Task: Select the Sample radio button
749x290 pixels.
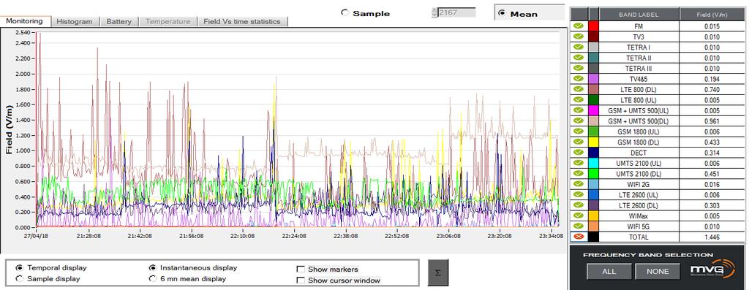Action: (x=345, y=13)
